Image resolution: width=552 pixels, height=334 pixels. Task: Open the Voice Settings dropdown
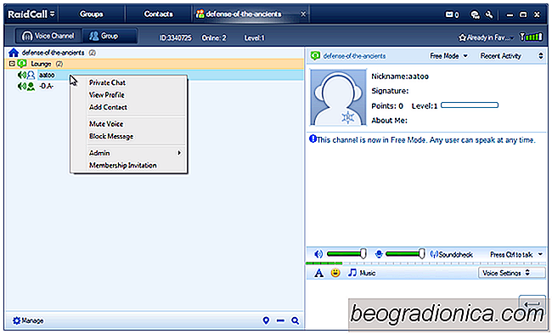pyautogui.click(x=511, y=273)
